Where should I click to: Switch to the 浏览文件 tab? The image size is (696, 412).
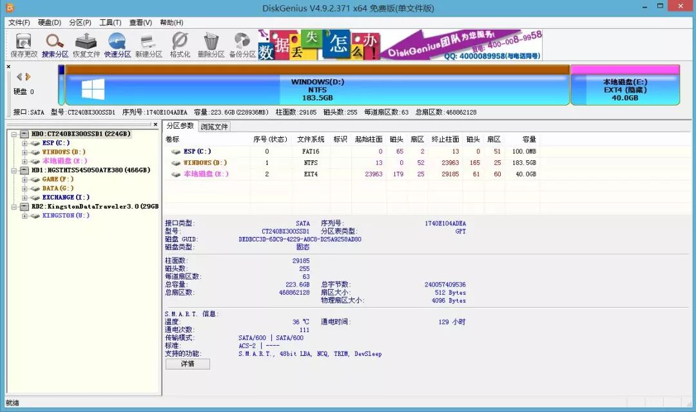pyautogui.click(x=214, y=127)
